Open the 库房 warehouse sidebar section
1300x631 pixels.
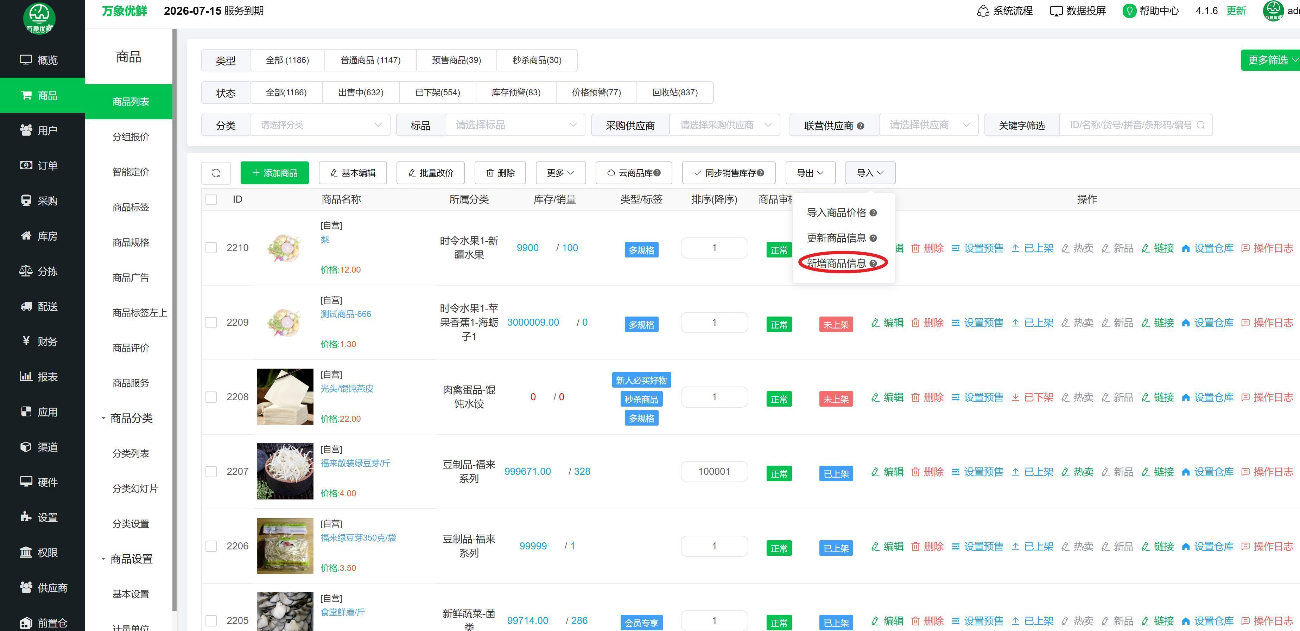point(42,236)
